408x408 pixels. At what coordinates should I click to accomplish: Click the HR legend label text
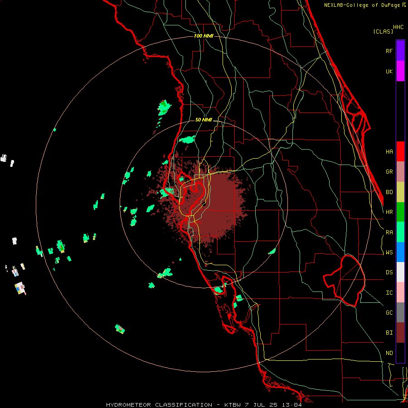coord(389,212)
